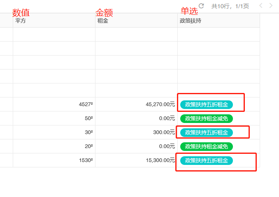This screenshot has width=279, height=197.
Task: Click the 平方 column header
Action: point(21,21)
